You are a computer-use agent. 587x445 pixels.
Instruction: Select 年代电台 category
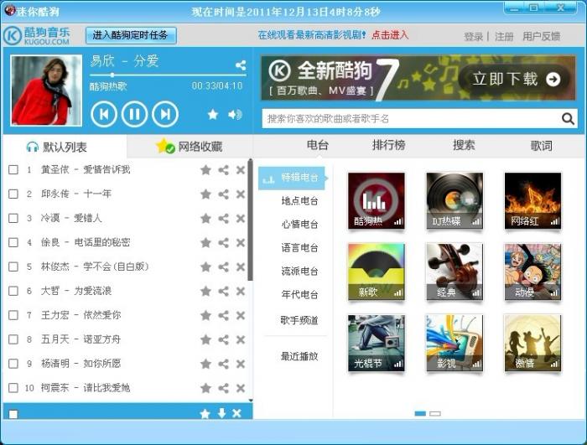[x=299, y=294]
